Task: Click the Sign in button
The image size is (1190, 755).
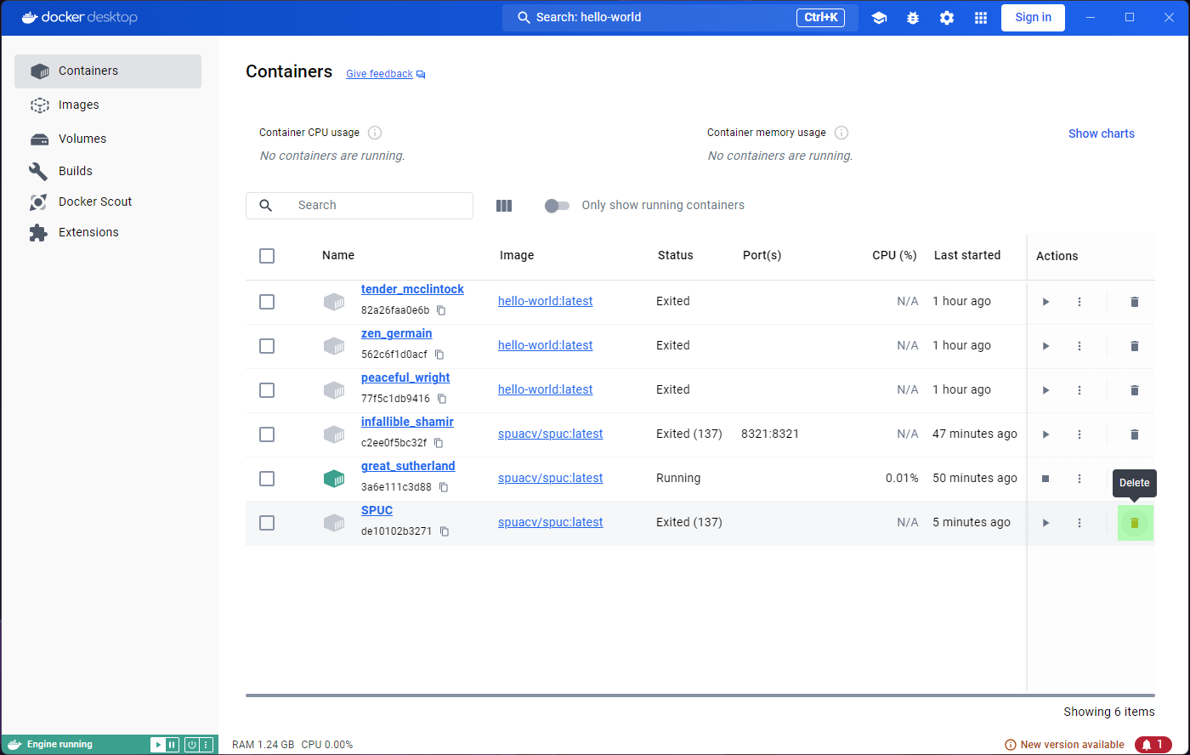Action: pos(1033,18)
